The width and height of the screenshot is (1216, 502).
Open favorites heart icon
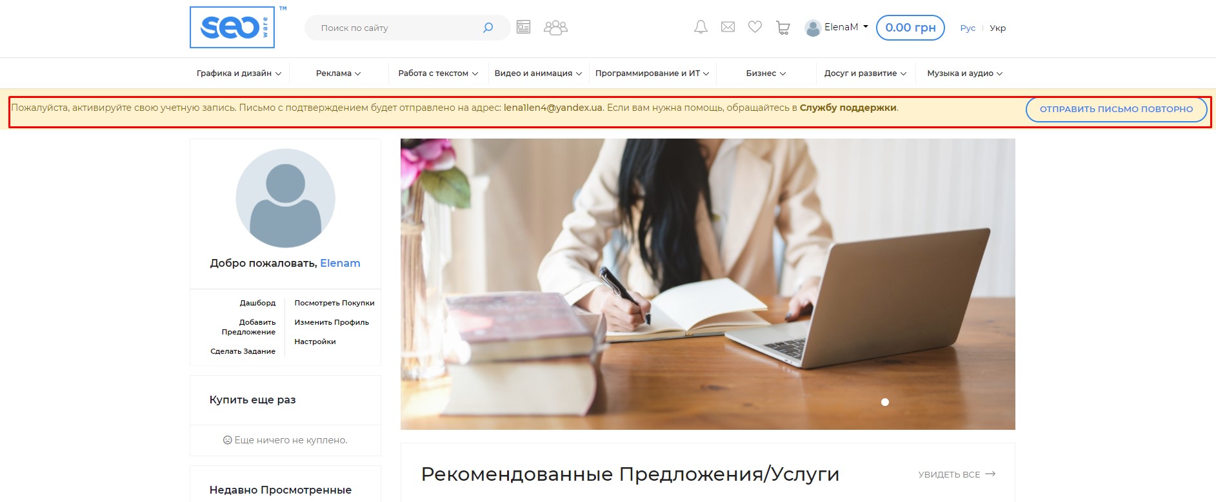click(755, 27)
